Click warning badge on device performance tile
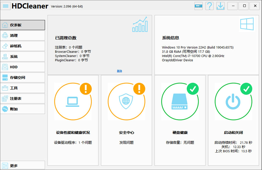The width and height of the screenshot is (262, 170). coord(86,89)
